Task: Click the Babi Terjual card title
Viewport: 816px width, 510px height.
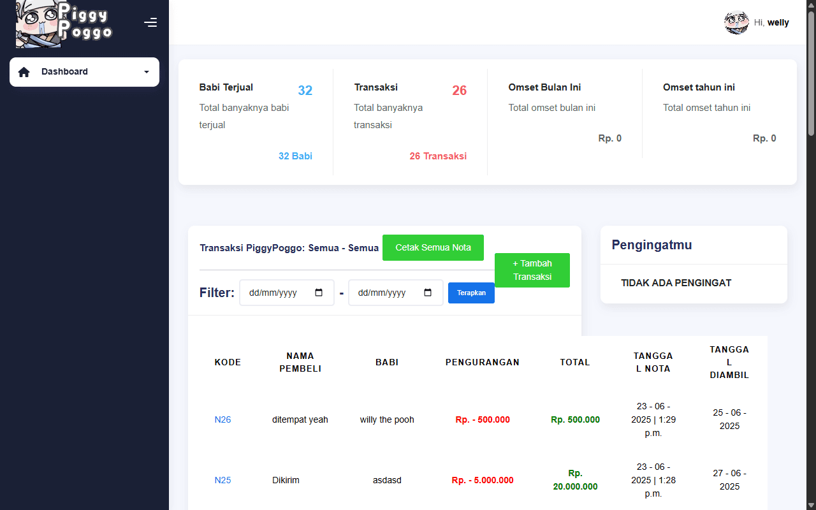Action: (226, 87)
